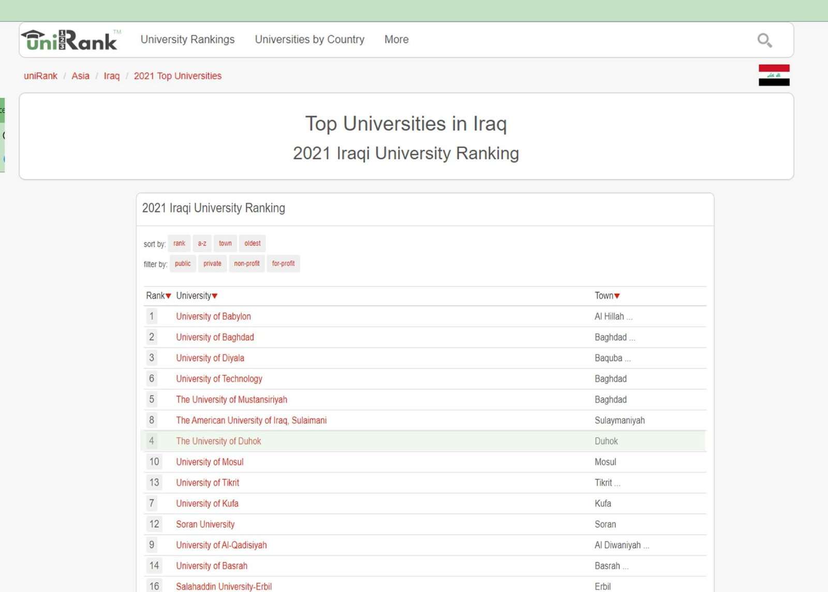This screenshot has width=828, height=592.
Task: Click the town Soran
Action: (605, 524)
